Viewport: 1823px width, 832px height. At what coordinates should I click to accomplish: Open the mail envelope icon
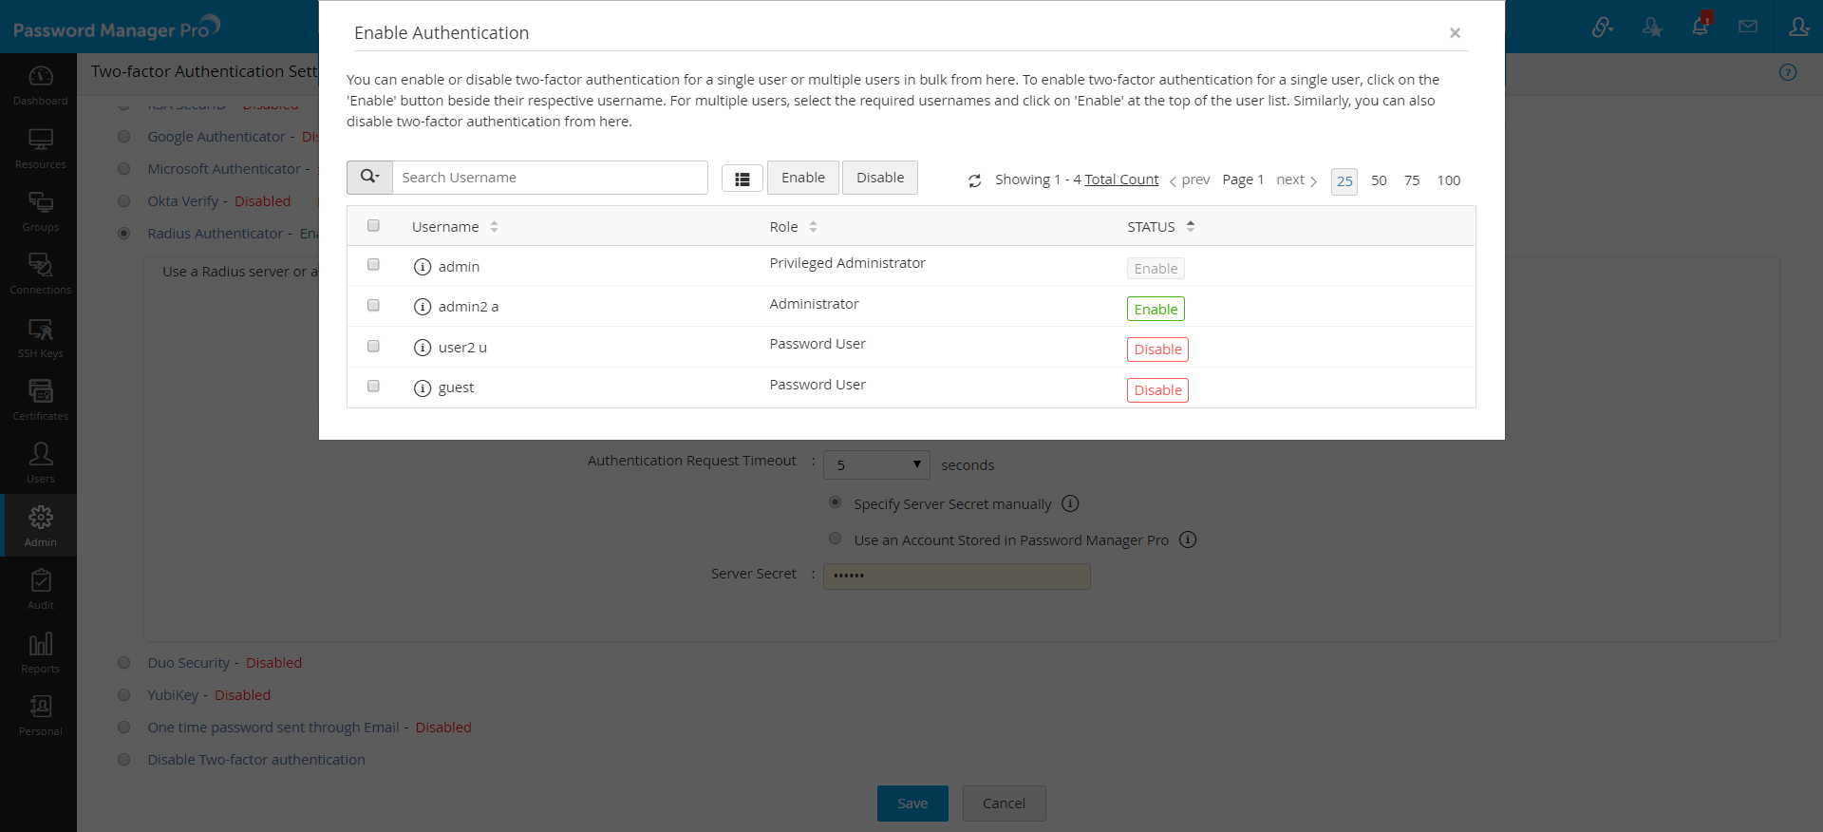[1748, 27]
